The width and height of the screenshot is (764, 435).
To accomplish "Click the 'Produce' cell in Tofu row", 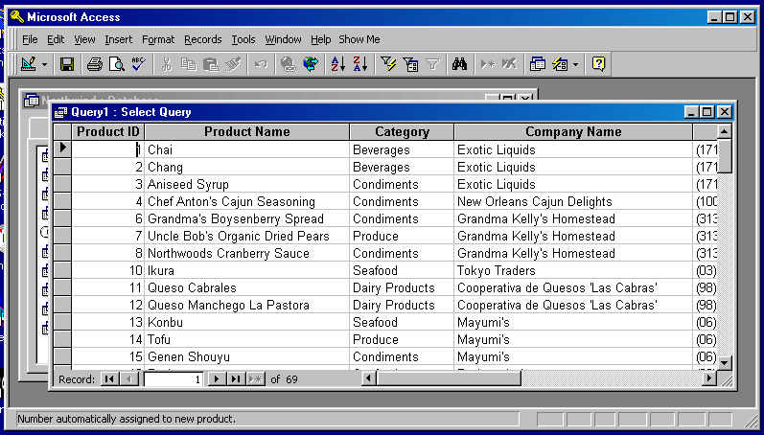I will click(402, 339).
